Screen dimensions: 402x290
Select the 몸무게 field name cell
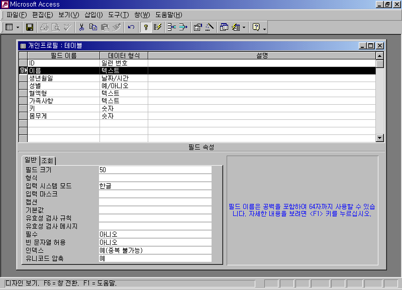pos(64,116)
